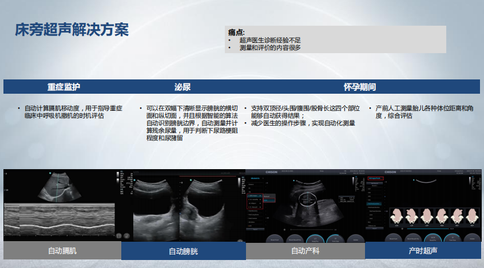The image size is (484, 268).
Task: Open the Obstetric dropdown in measurement panel
Action: (256, 178)
